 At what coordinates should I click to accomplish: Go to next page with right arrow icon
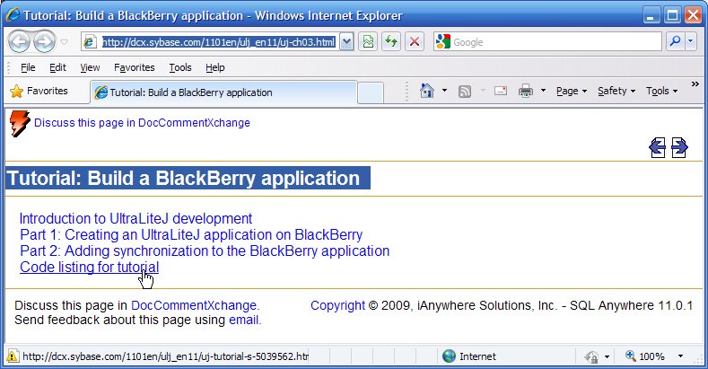pyautogui.click(x=679, y=148)
